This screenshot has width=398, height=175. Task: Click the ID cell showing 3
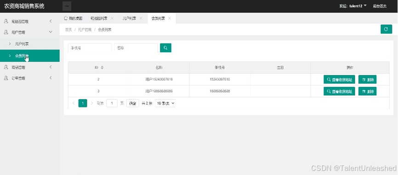[x=98, y=91]
